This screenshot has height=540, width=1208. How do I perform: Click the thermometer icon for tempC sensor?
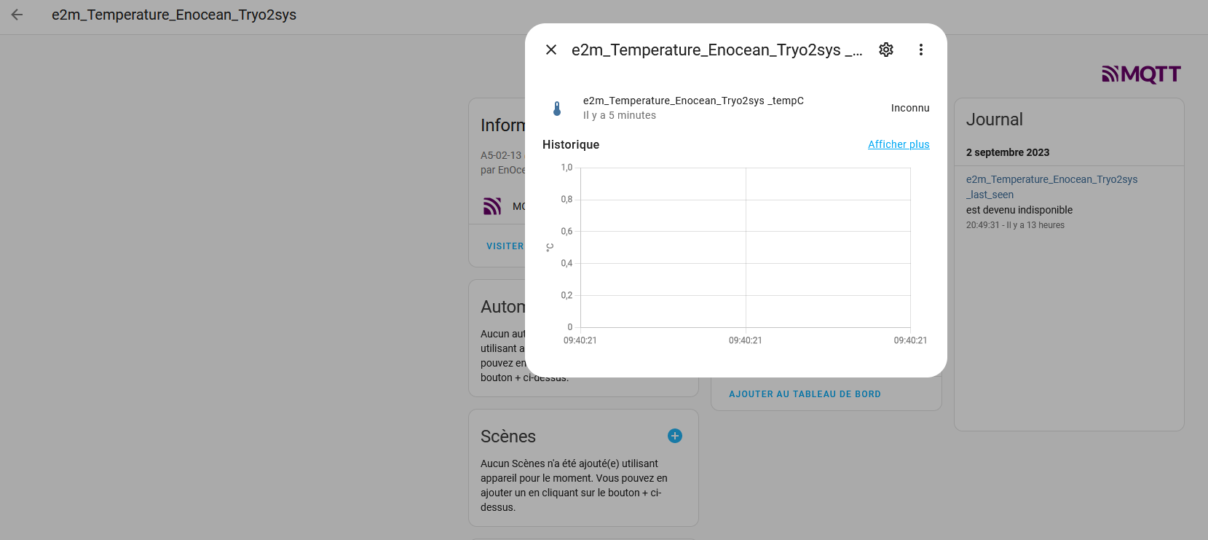(557, 109)
